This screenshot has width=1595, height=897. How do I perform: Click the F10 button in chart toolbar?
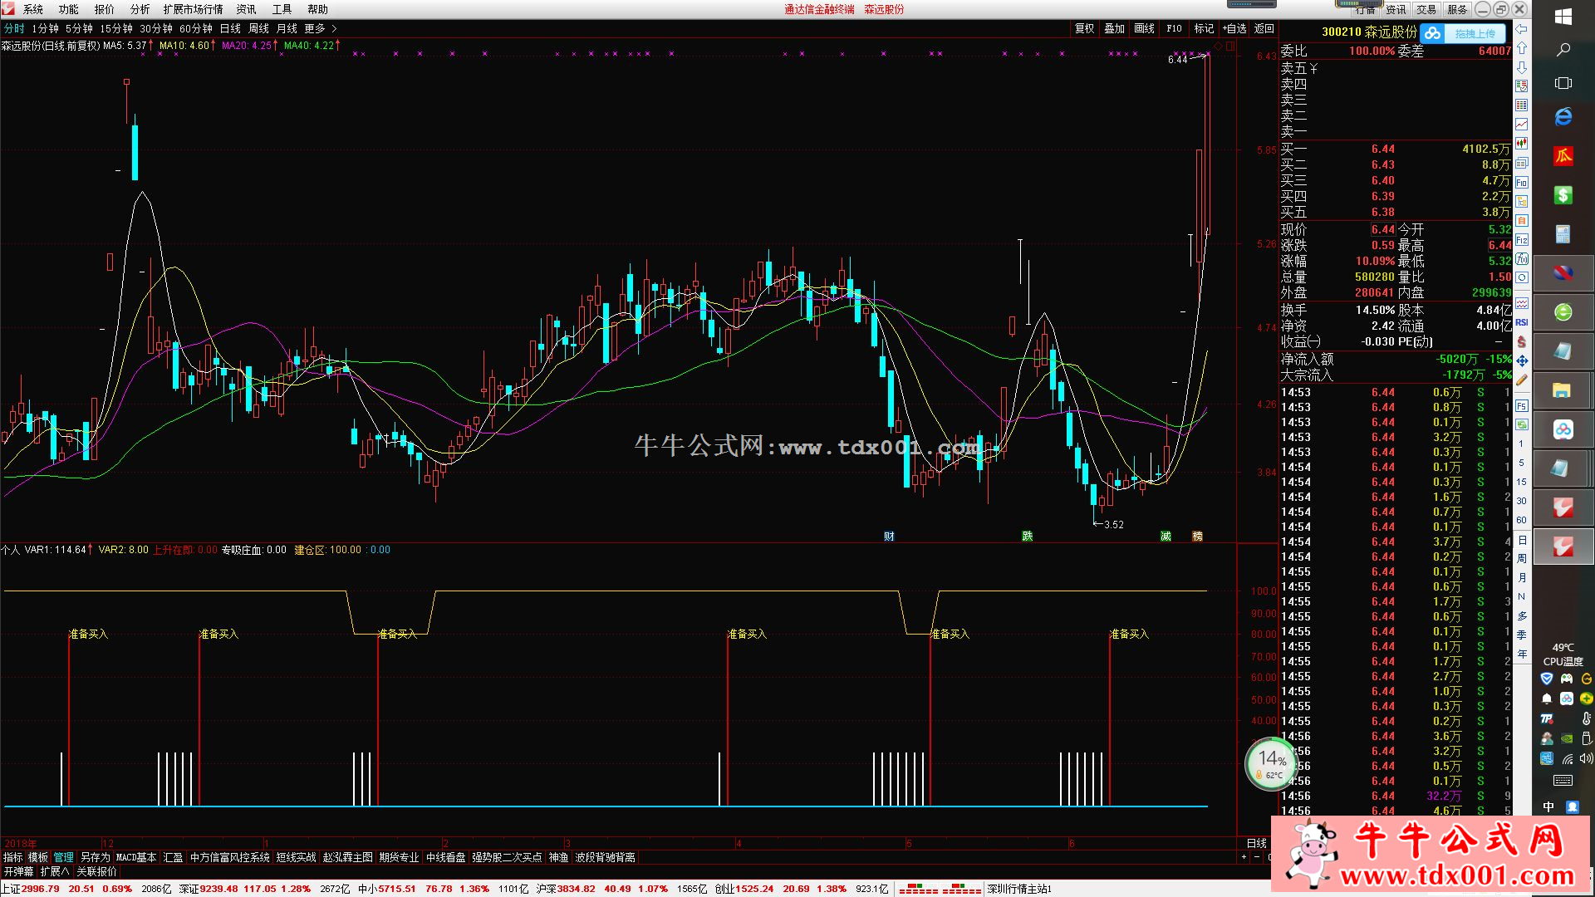(x=1174, y=28)
